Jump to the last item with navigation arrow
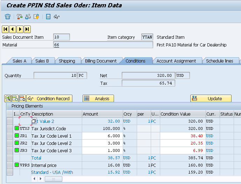Viewport: 241px width, 184px height. tap(27, 29)
